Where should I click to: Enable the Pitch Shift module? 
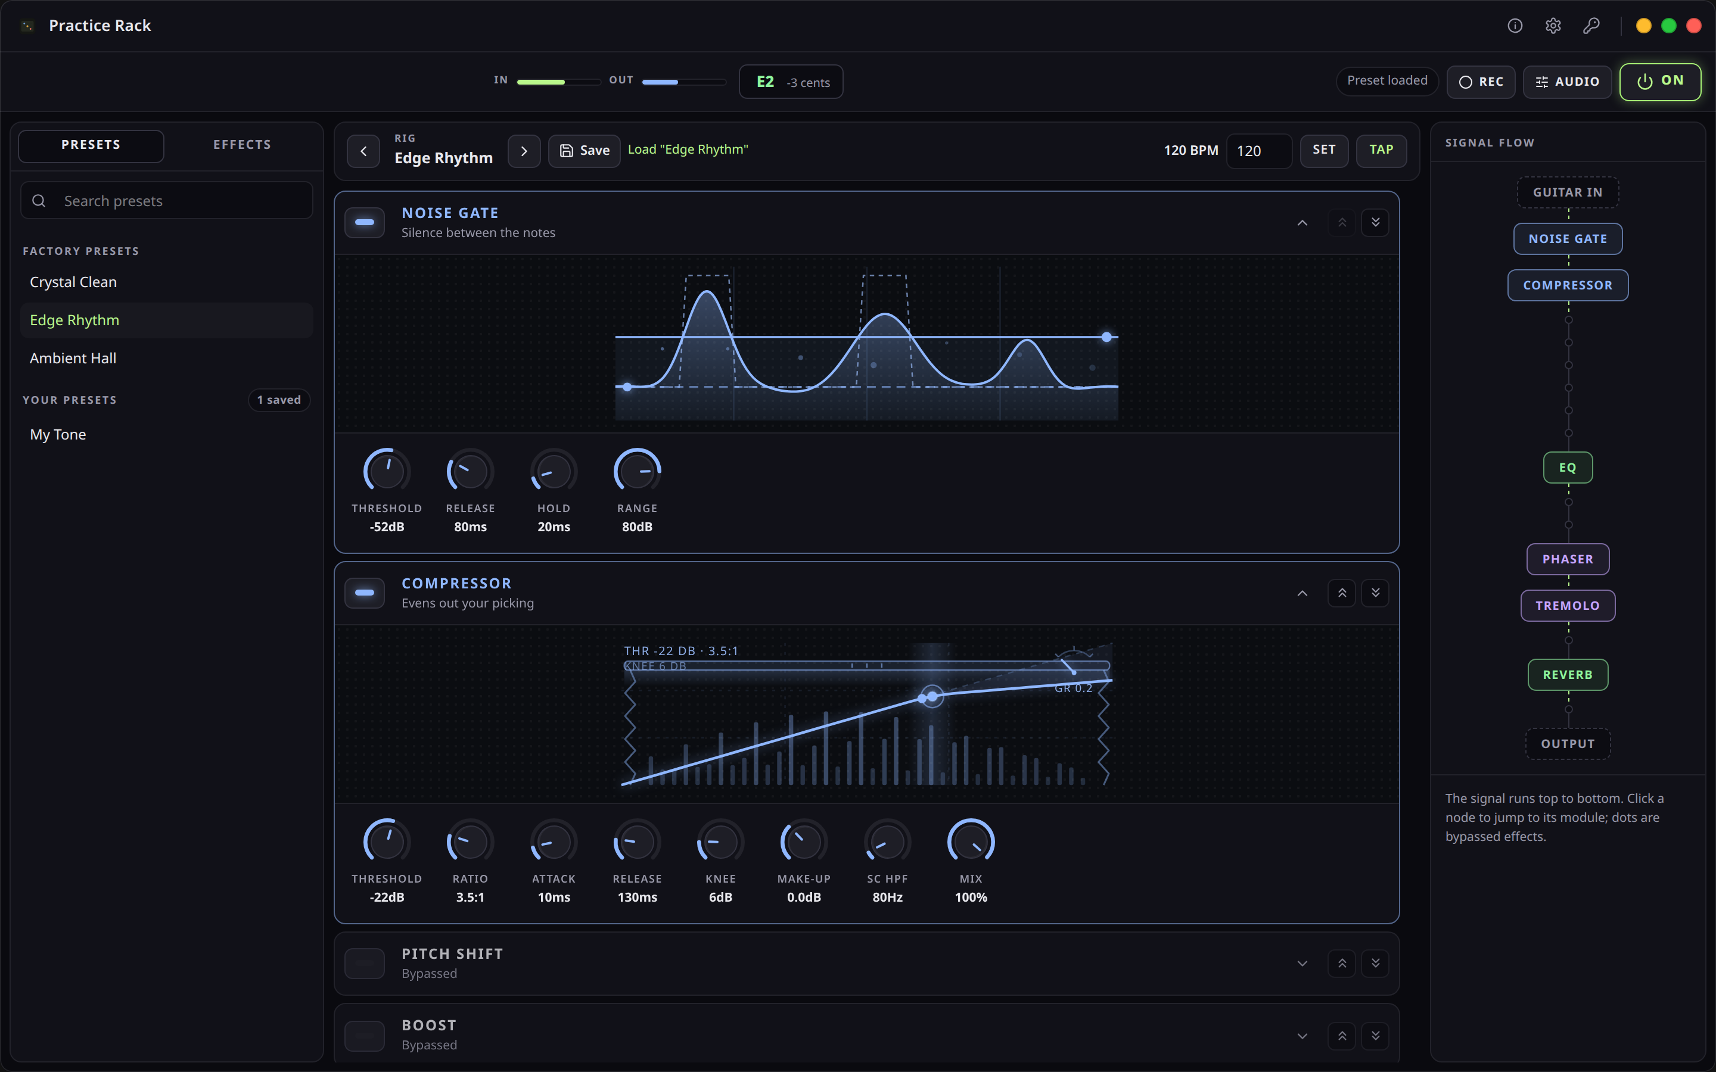(365, 963)
